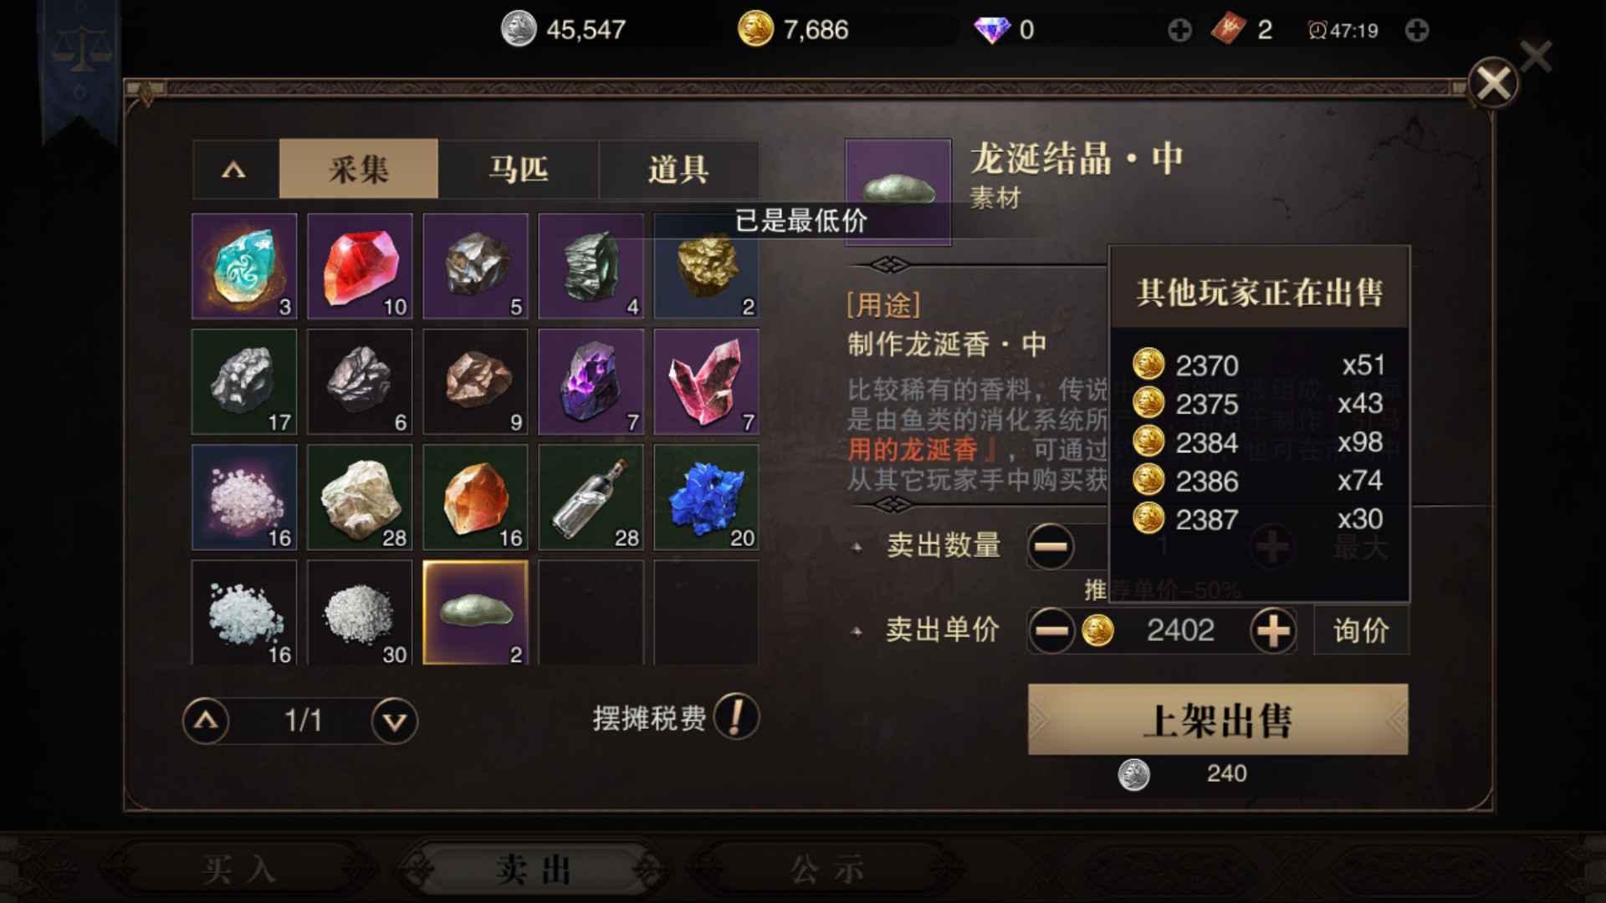The height and width of the screenshot is (903, 1606).
Task: Click the 询价 price inquiry button
Action: [1361, 630]
